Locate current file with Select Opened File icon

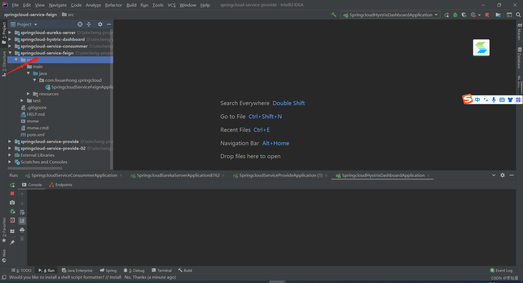click(80, 24)
